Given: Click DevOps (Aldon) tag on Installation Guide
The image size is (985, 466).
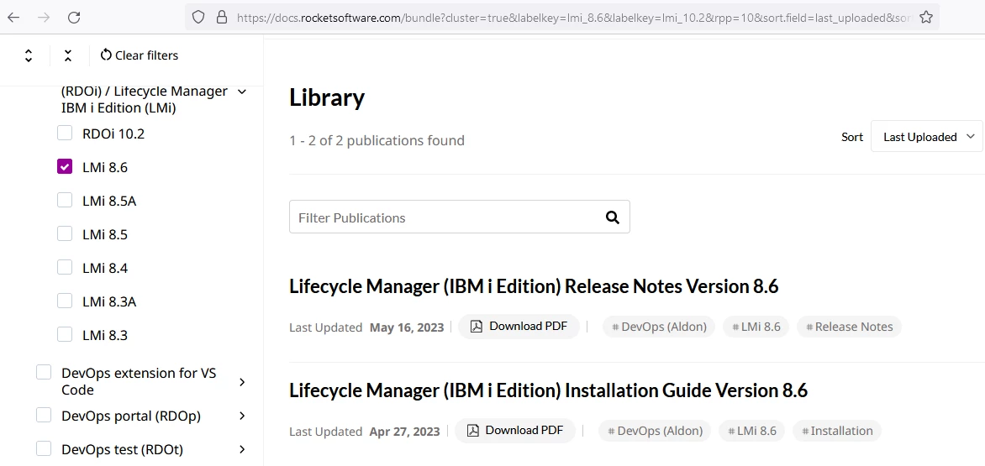Looking at the screenshot, I should click(x=655, y=431).
